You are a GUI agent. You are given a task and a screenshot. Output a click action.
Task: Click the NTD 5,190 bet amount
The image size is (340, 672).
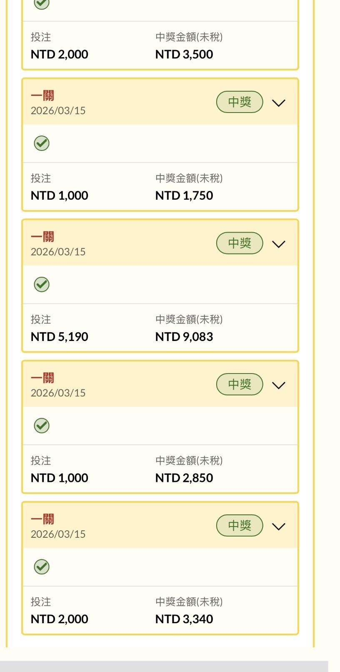(x=60, y=337)
